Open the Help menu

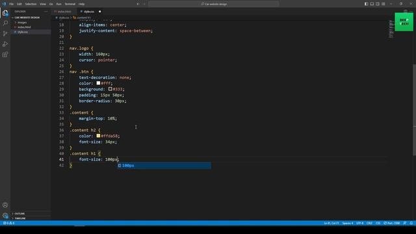click(82, 4)
